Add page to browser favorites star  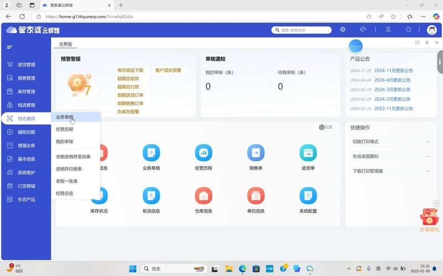click(x=393, y=17)
